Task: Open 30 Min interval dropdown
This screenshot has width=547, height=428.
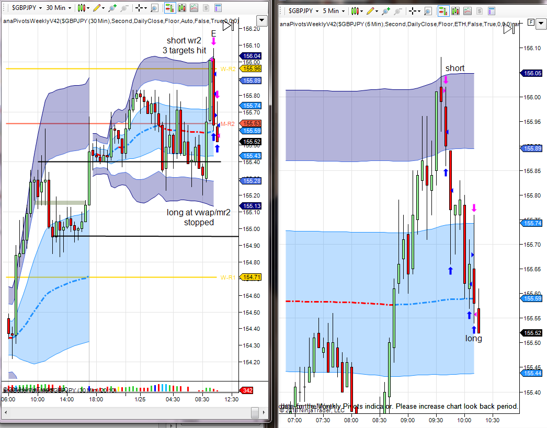Action: (x=59, y=8)
